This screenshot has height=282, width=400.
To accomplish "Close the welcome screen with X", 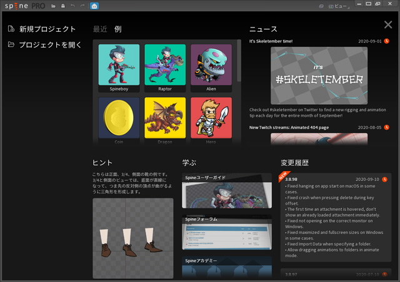I will point(388,25).
